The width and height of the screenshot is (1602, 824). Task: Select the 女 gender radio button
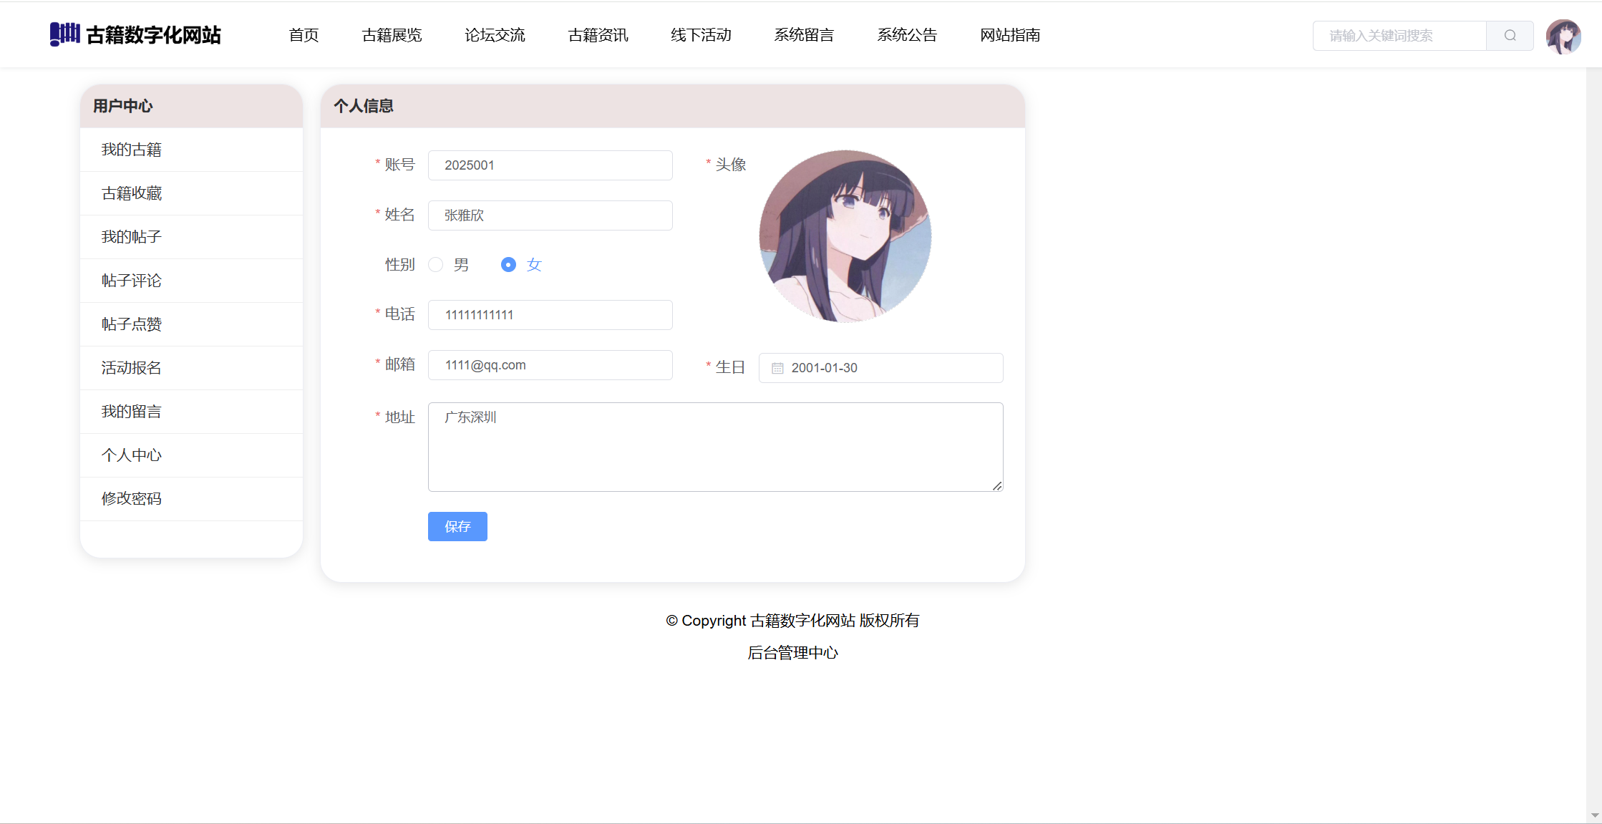click(508, 265)
